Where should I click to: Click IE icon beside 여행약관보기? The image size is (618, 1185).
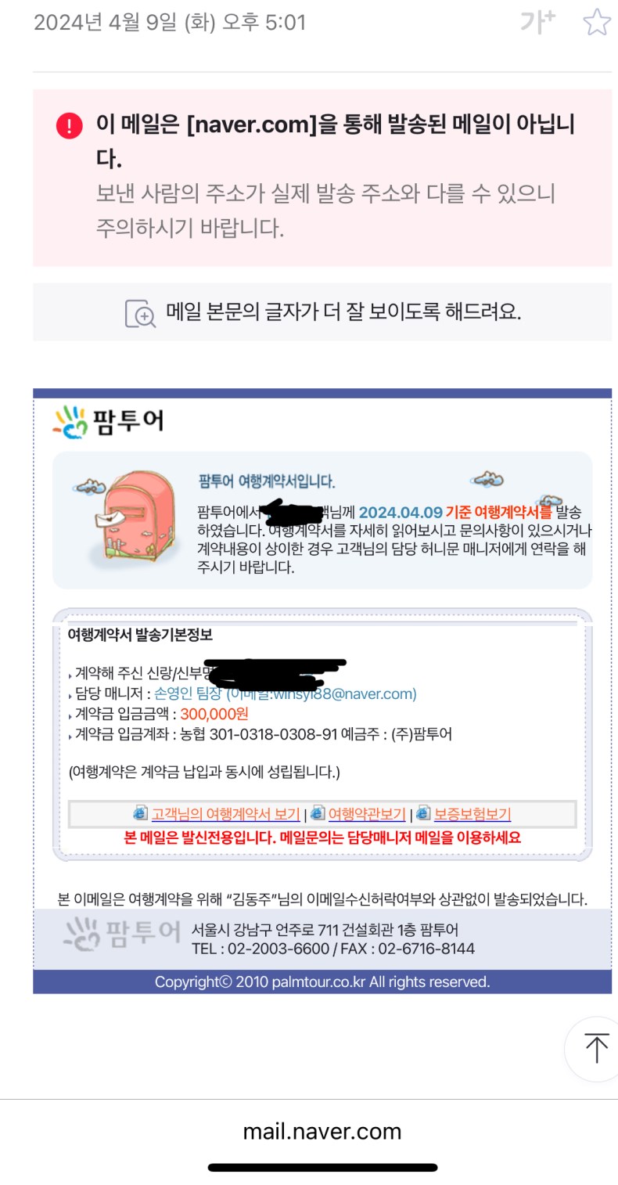[x=318, y=812]
